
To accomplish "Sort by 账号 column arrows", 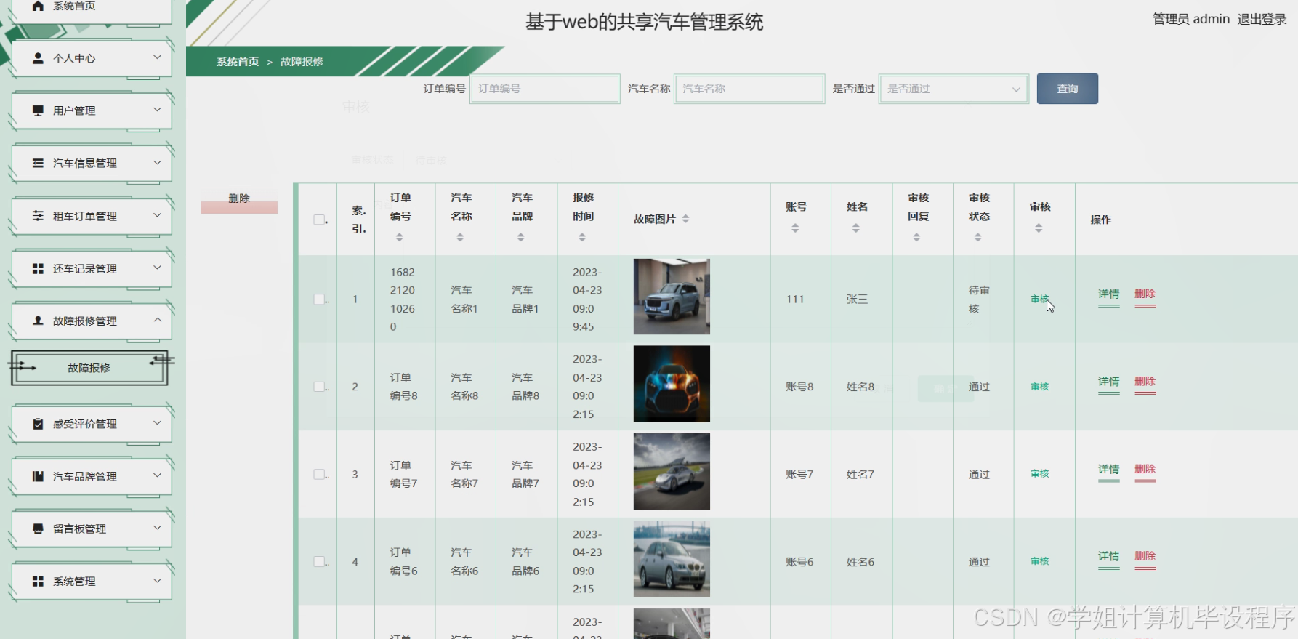I will click(795, 228).
